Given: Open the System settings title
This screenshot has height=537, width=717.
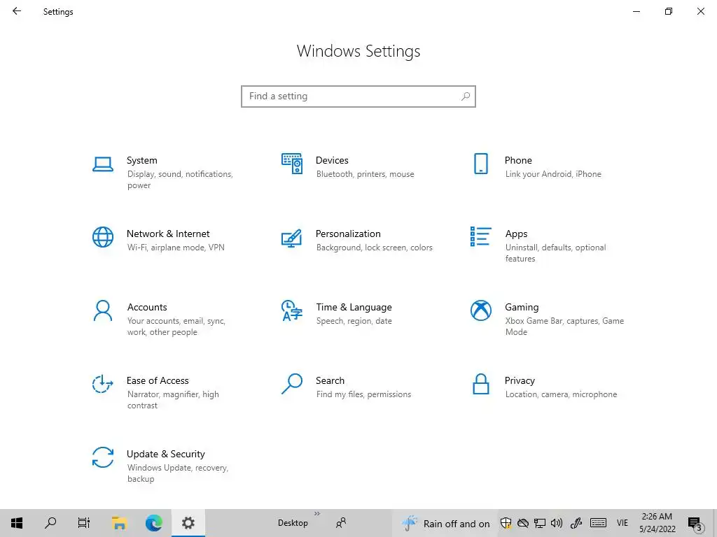Looking at the screenshot, I should [141, 160].
